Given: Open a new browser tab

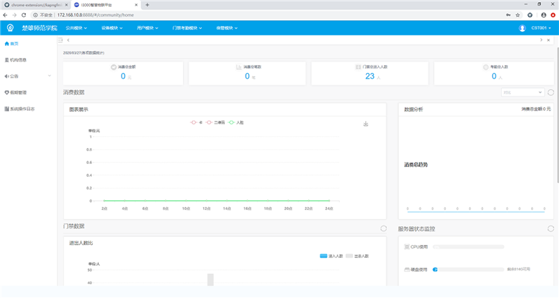Looking at the screenshot, I should click(147, 5).
